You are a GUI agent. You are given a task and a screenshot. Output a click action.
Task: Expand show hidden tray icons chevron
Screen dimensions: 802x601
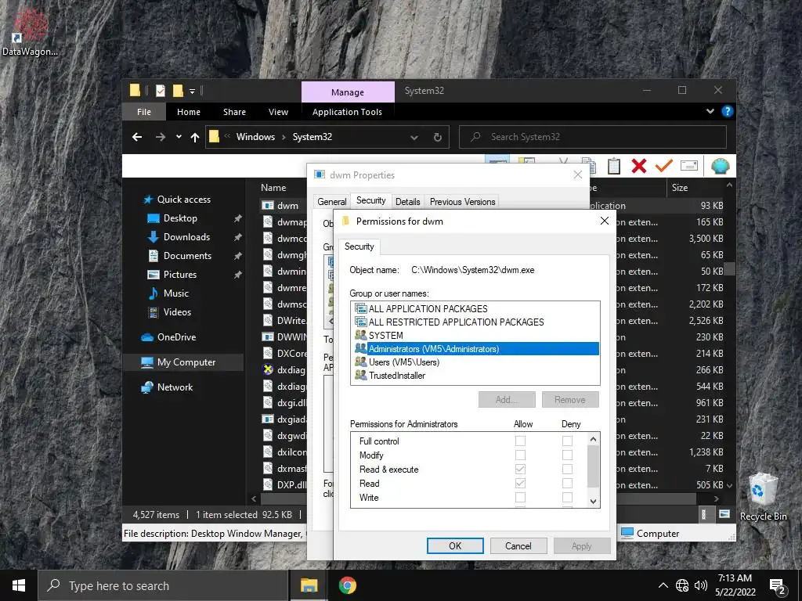tap(663, 585)
